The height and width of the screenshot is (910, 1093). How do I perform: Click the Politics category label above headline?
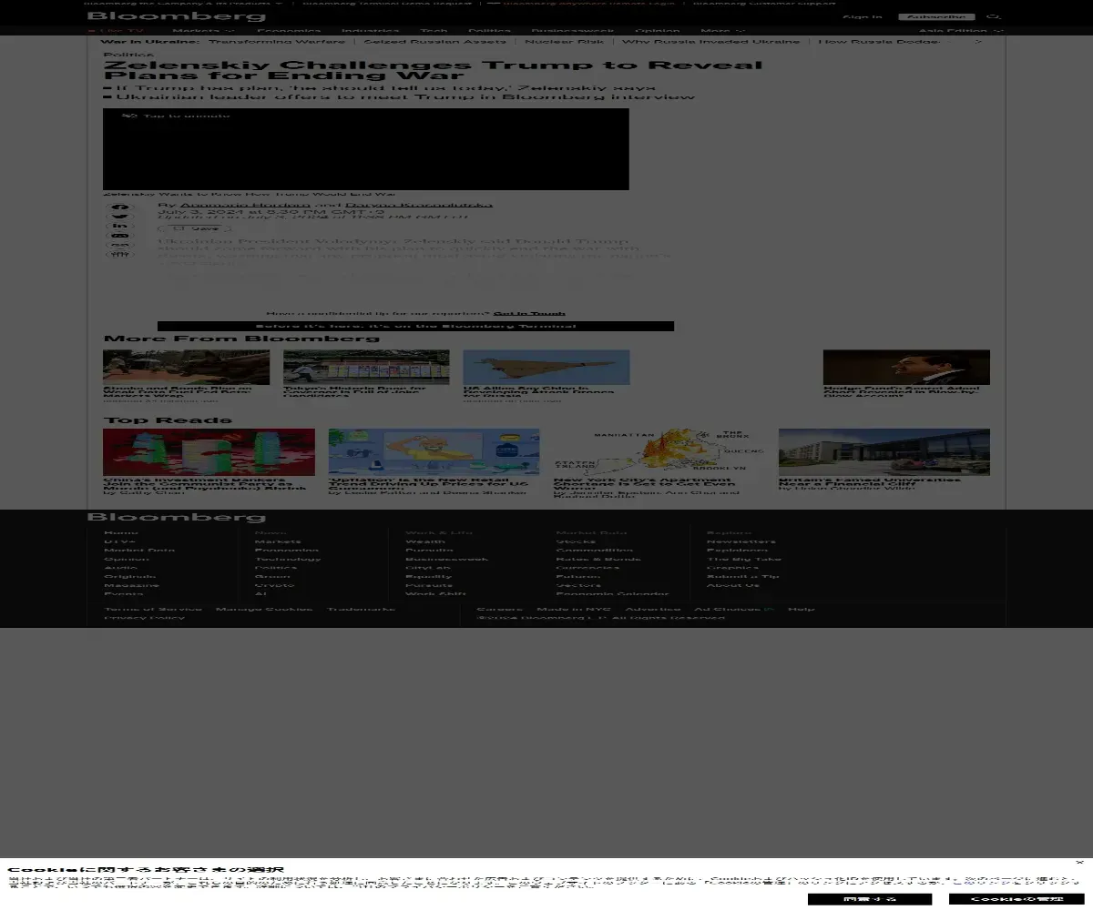click(x=129, y=54)
